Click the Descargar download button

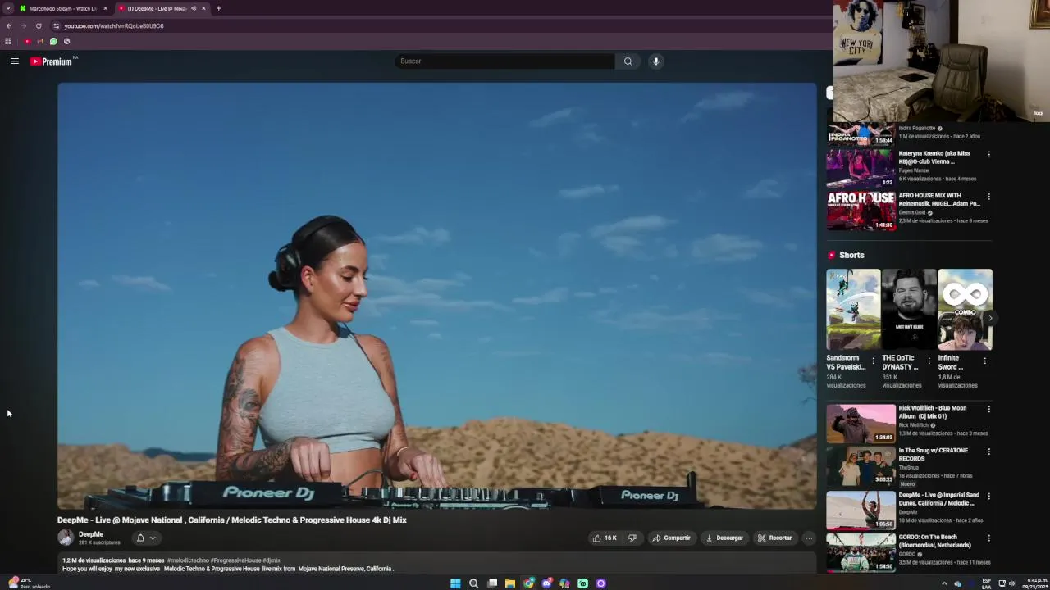[x=724, y=538]
